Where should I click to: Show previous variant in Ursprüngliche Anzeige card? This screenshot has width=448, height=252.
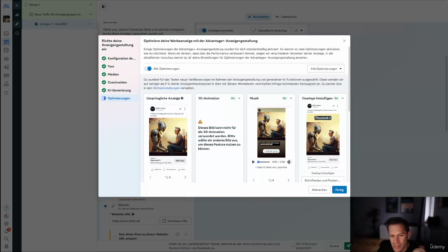click(x=150, y=177)
